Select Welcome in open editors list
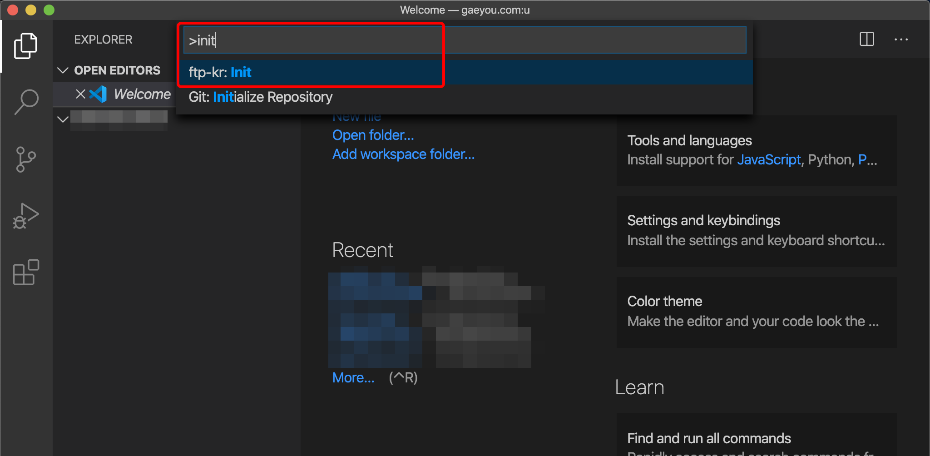Screen dimensions: 930x456 pyautogui.click(x=142, y=94)
